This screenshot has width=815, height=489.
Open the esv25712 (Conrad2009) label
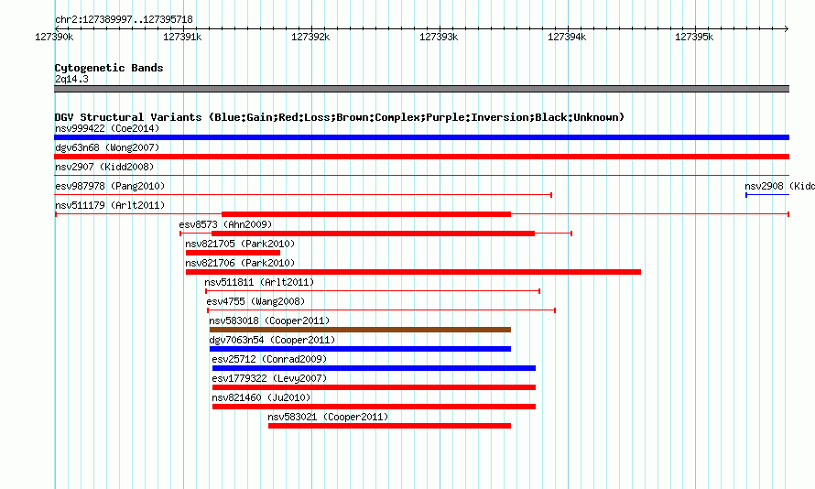point(269,359)
